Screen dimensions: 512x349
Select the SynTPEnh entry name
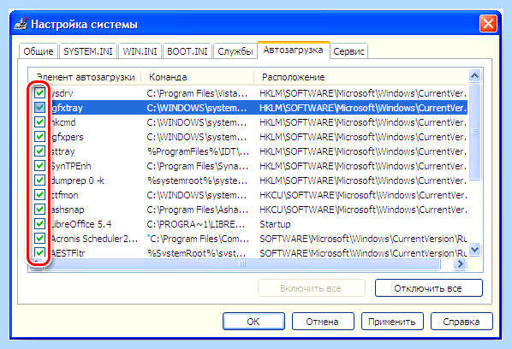71,166
